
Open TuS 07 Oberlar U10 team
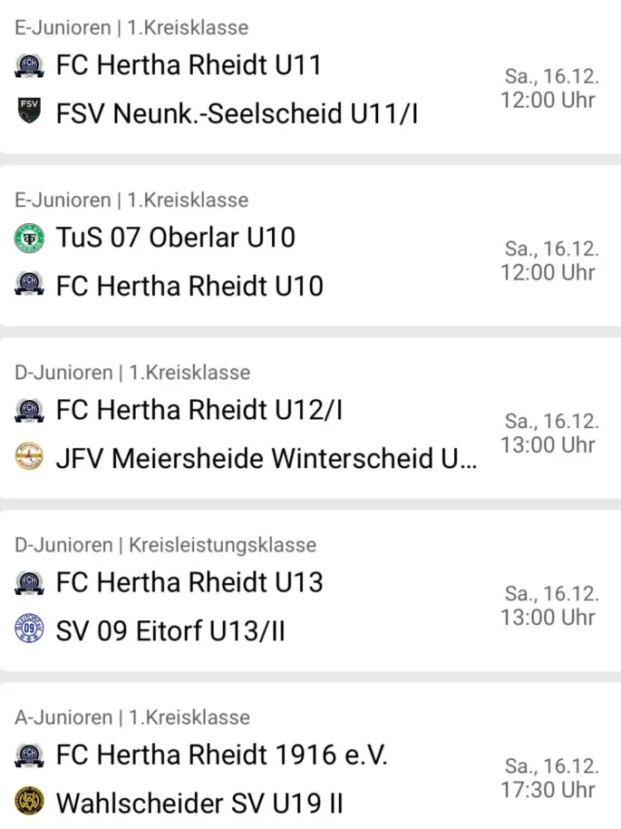(176, 238)
